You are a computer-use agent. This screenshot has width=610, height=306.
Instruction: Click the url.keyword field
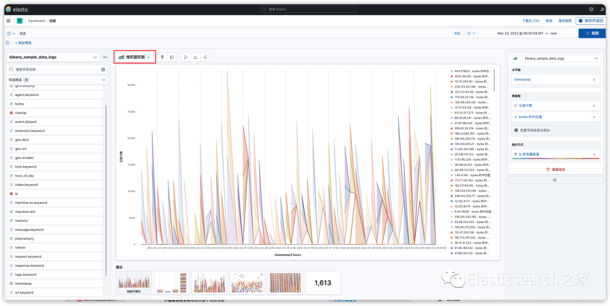55,292
